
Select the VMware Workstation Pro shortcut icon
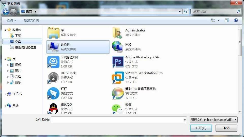[118, 78]
